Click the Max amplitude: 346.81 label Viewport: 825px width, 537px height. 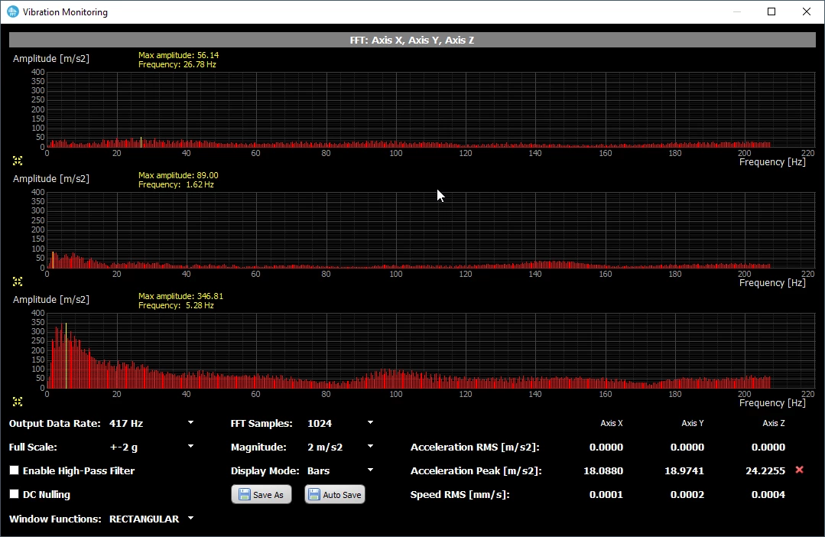[x=180, y=296]
